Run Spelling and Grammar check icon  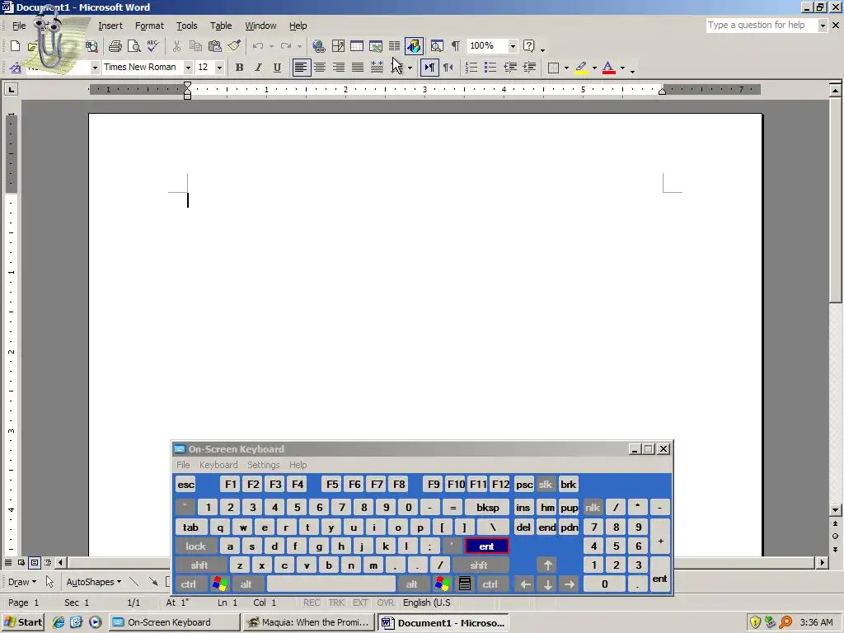tap(152, 46)
